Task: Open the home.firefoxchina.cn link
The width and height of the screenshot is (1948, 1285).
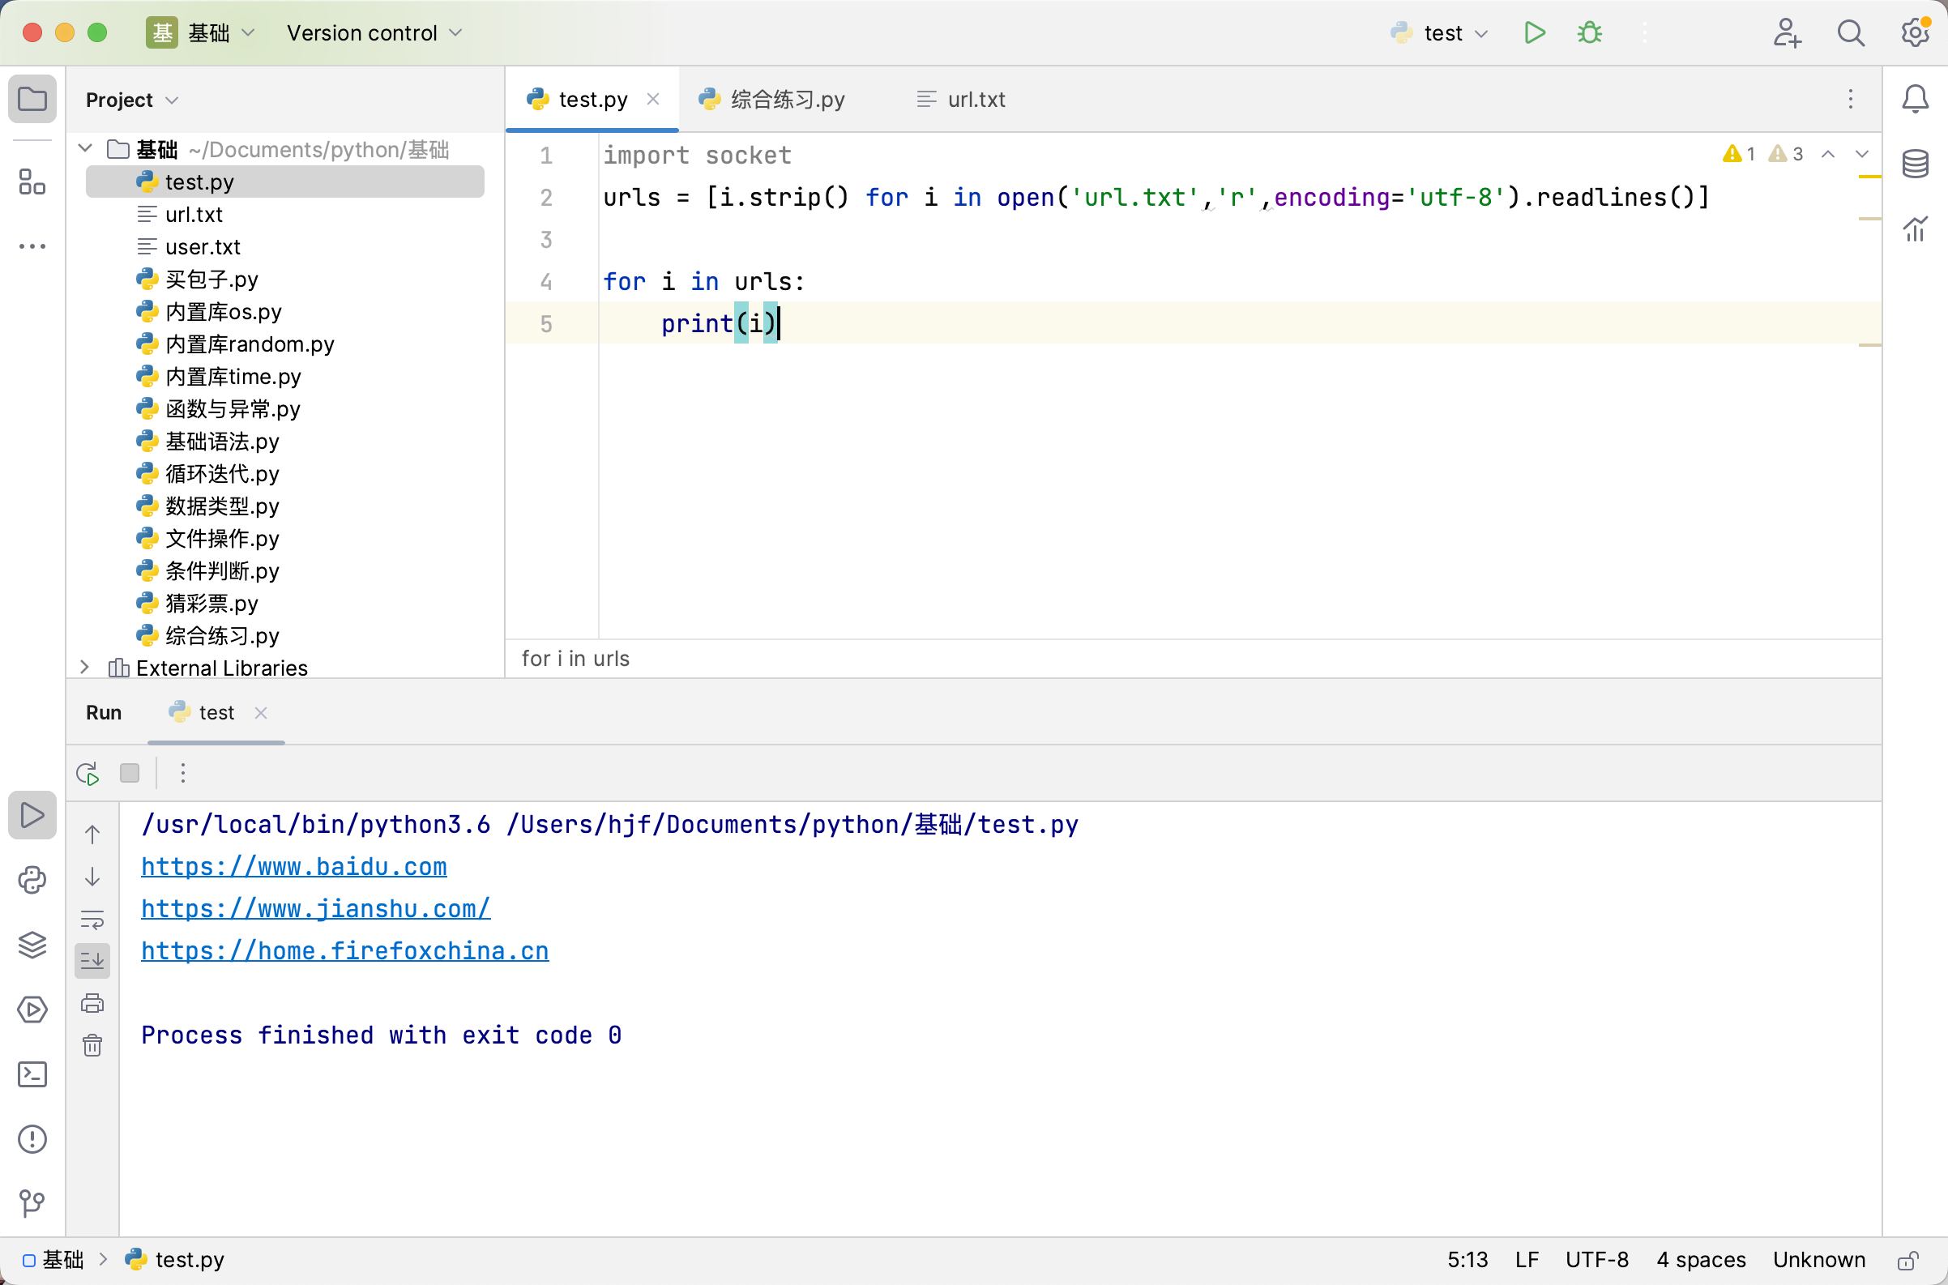Action: click(345, 950)
